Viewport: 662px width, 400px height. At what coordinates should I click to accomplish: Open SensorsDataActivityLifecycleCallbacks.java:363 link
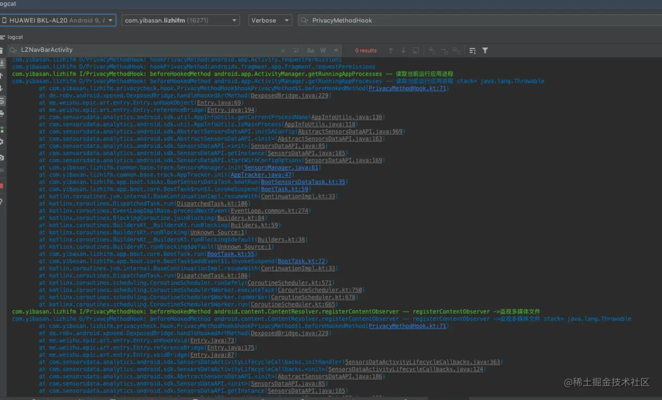pos(423,362)
